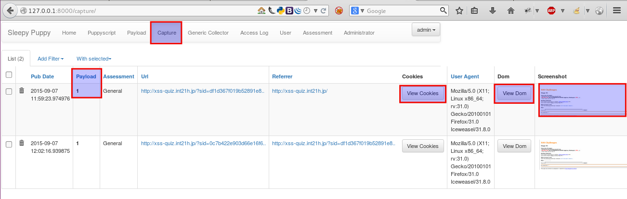
Task: Expand the With selected dropdown
Action: pos(94,59)
